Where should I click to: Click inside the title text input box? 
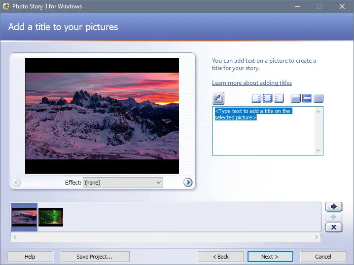click(x=263, y=131)
